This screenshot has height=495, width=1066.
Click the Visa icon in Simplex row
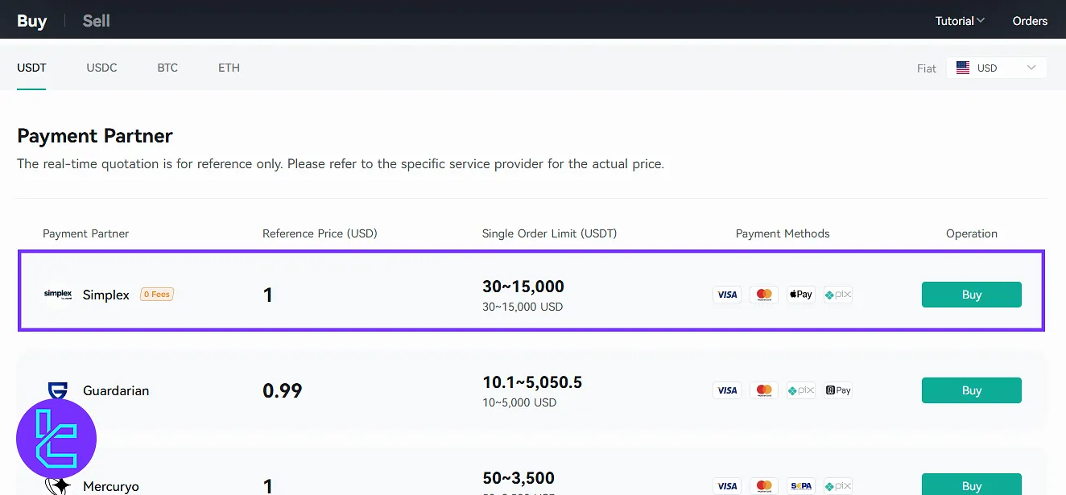tap(727, 295)
